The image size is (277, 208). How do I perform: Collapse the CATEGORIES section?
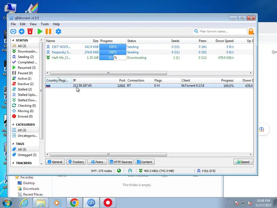(x=13, y=125)
